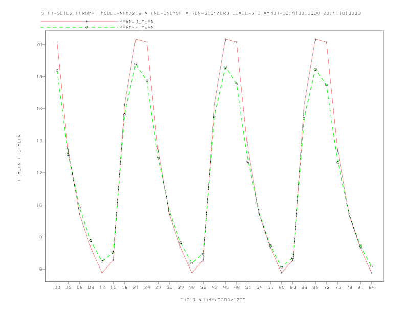The height and width of the screenshot is (313, 405).
Task: Click the PARM=O_MEAN legend label
Action: coord(137,21)
